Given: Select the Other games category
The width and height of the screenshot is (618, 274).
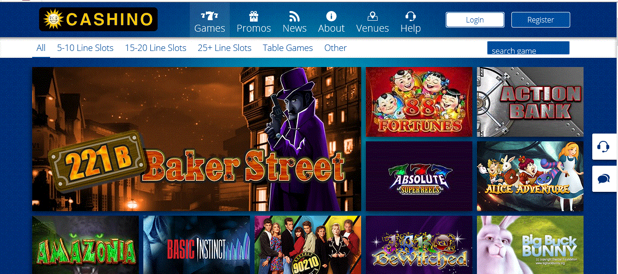Looking at the screenshot, I should pyautogui.click(x=335, y=48).
